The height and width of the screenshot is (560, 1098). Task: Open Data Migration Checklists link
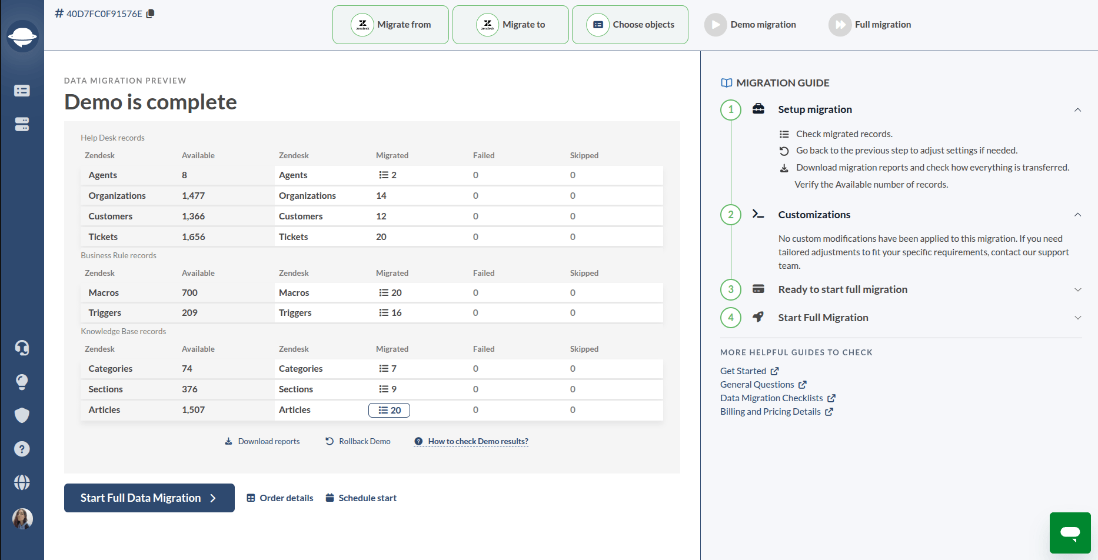pos(778,398)
